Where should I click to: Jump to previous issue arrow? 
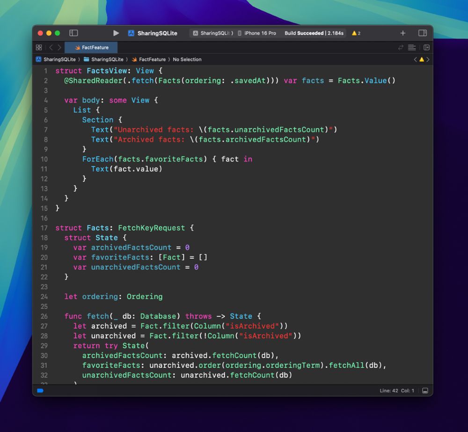tap(415, 59)
